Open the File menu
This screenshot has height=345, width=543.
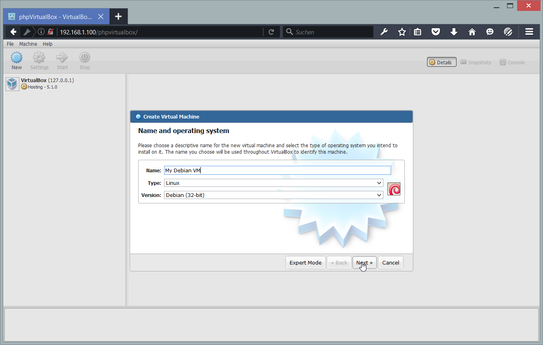[10, 44]
